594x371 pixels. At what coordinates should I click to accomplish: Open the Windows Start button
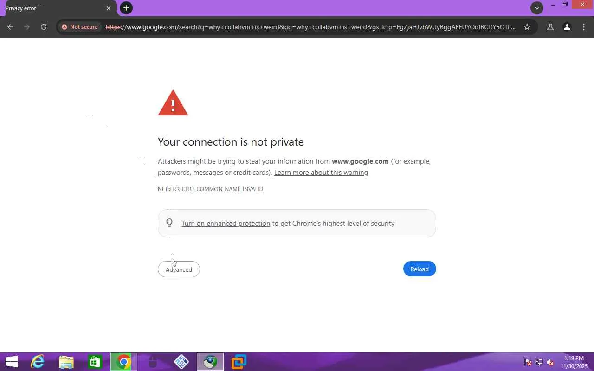pos(12,362)
